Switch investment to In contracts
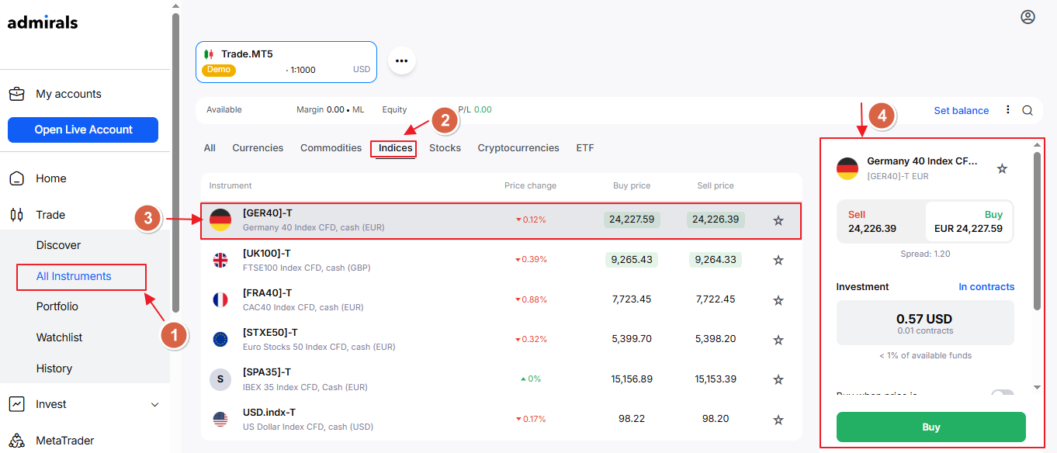This screenshot has height=453, width=1057. point(986,287)
